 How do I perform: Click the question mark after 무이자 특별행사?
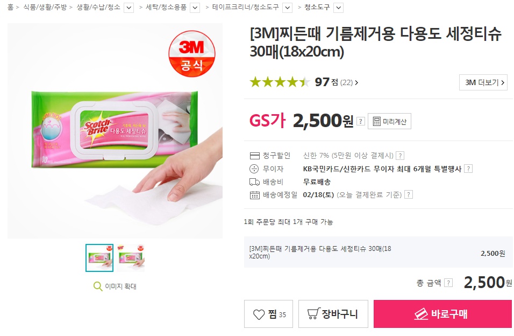point(468,169)
